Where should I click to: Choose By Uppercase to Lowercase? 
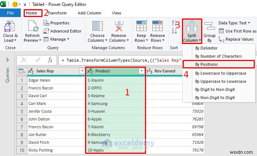(x=219, y=81)
